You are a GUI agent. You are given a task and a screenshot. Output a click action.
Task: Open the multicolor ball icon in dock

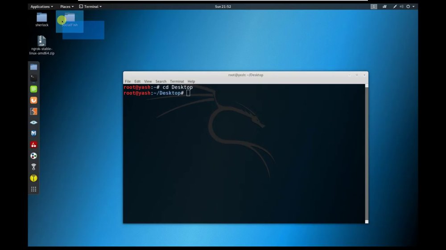pos(33,156)
